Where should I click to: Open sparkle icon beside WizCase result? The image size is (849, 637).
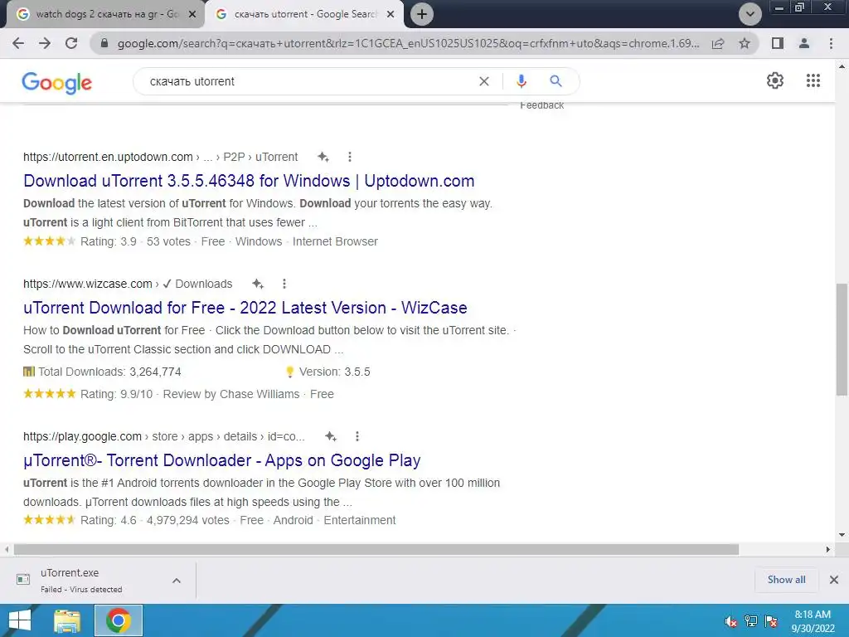[258, 284]
